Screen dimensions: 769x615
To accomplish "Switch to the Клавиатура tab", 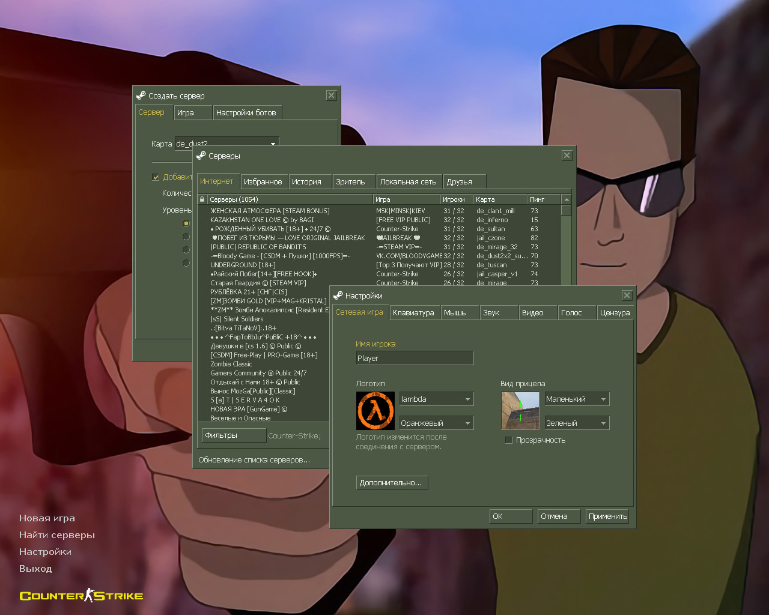I will (x=413, y=313).
